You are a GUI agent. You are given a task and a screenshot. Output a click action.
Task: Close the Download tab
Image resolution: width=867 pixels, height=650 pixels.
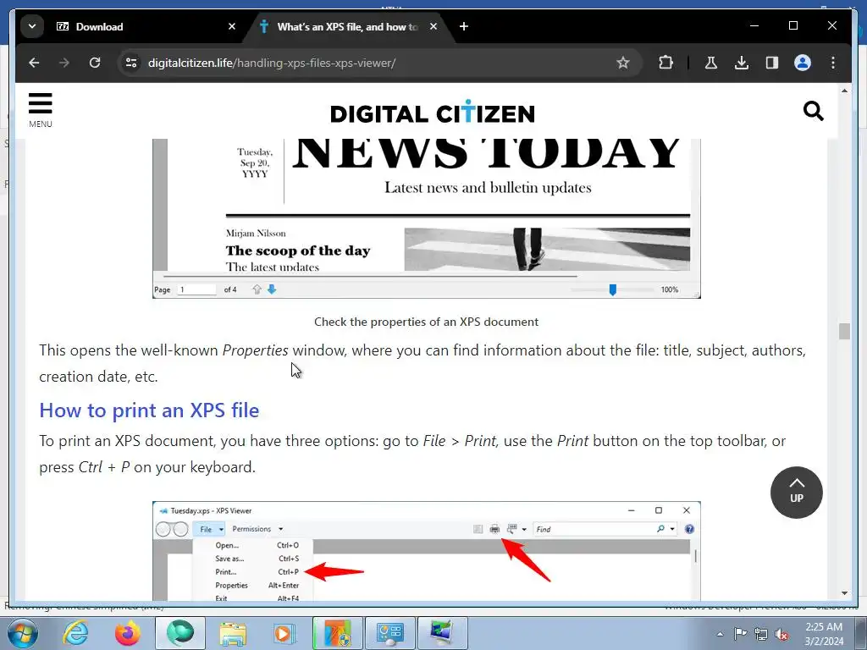[232, 26]
